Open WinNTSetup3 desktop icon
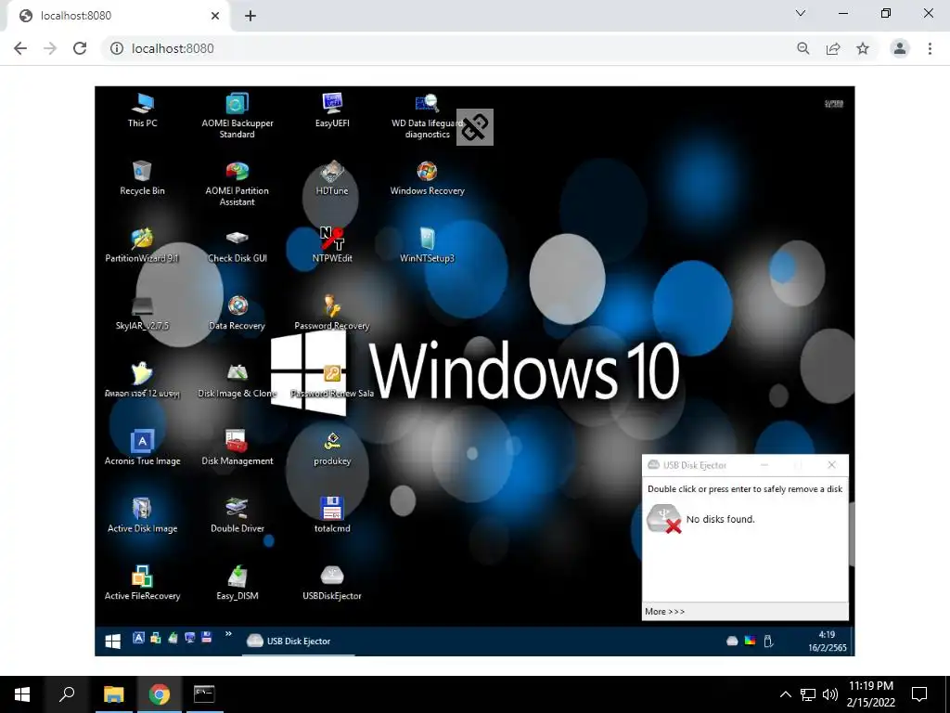950x713 pixels. [x=427, y=245]
